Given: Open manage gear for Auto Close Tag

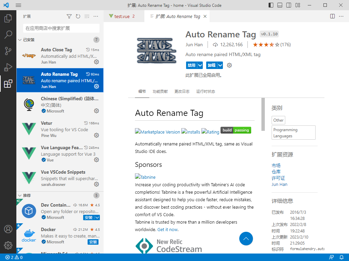Looking at the screenshot, I should tap(96, 62).
